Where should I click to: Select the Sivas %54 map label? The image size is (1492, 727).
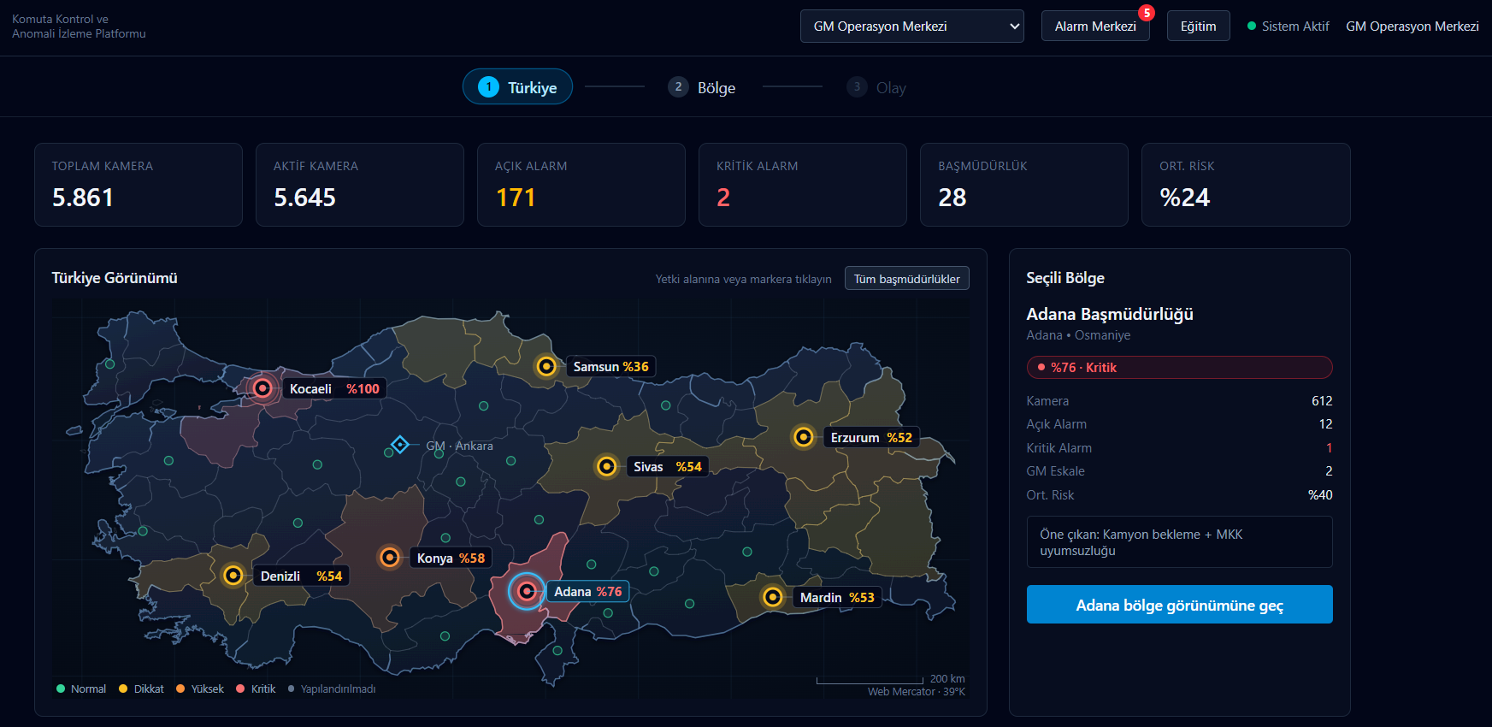point(668,467)
